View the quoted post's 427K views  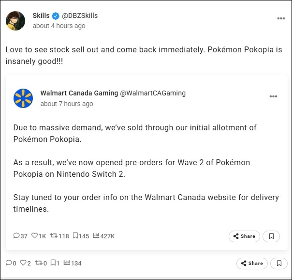point(96,236)
